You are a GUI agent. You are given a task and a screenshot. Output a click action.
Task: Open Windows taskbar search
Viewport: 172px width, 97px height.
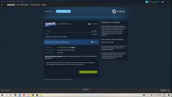click(x=6, y=95)
